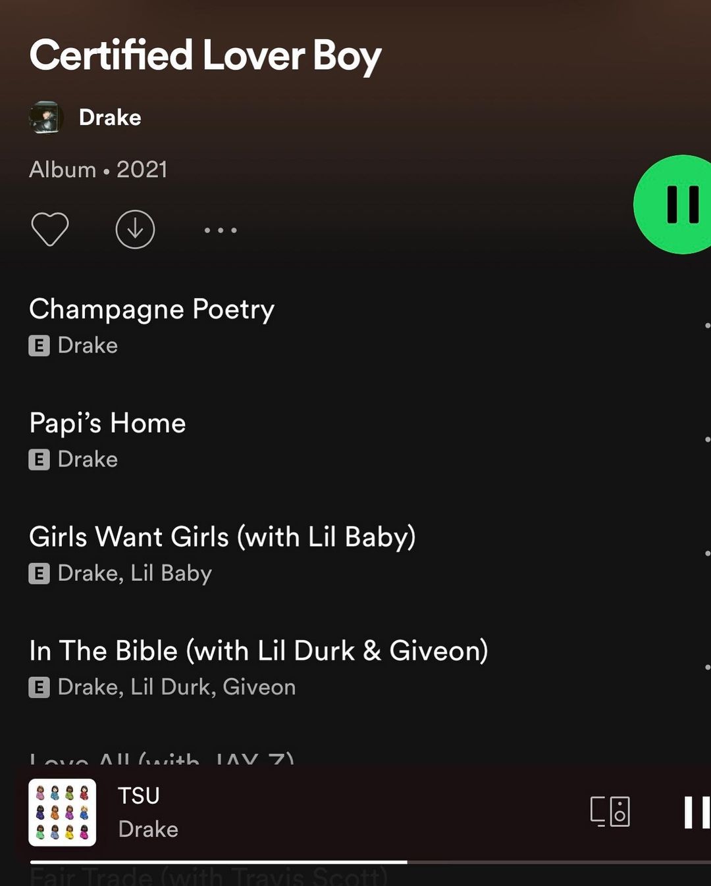The height and width of the screenshot is (886, 711).
Task: Pause TSU in the mini player
Action: 697,812
